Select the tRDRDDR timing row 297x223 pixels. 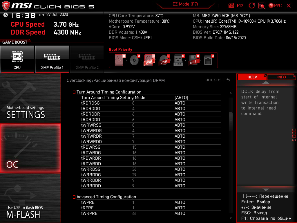pyautogui.click(x=151, y=114)
